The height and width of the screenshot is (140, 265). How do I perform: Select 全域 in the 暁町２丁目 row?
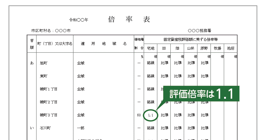tap(81, 102)
